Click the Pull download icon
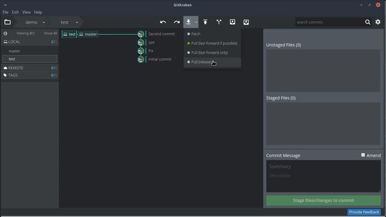The image size is (386, 217). [188, 22]
